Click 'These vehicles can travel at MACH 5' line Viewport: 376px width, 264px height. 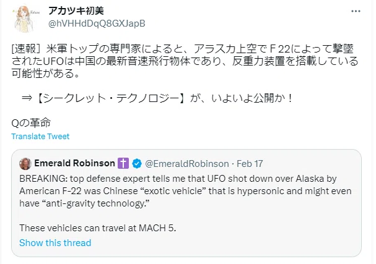tap(98, 228)
